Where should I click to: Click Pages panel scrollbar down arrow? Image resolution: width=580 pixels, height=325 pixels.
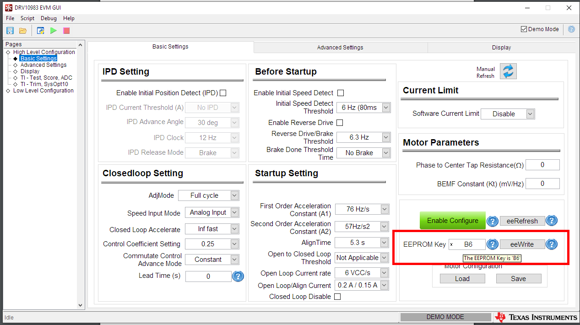81,305
